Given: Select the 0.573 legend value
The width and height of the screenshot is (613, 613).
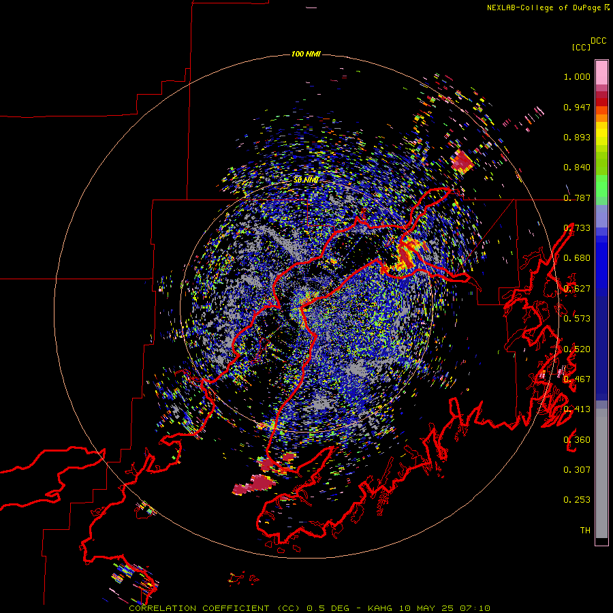Looking at the screenshot, I should point(577,318).
